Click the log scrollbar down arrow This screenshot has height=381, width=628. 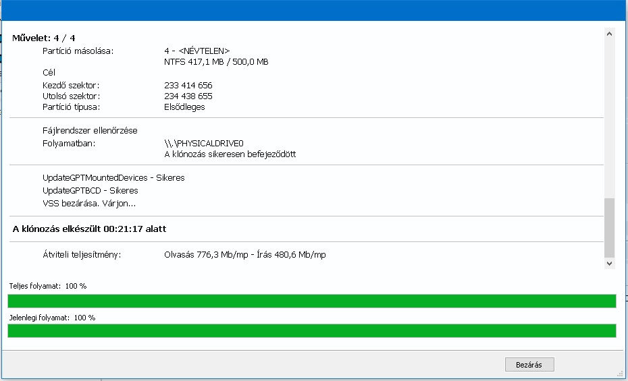pyautogui.click(x=610, y=264)
